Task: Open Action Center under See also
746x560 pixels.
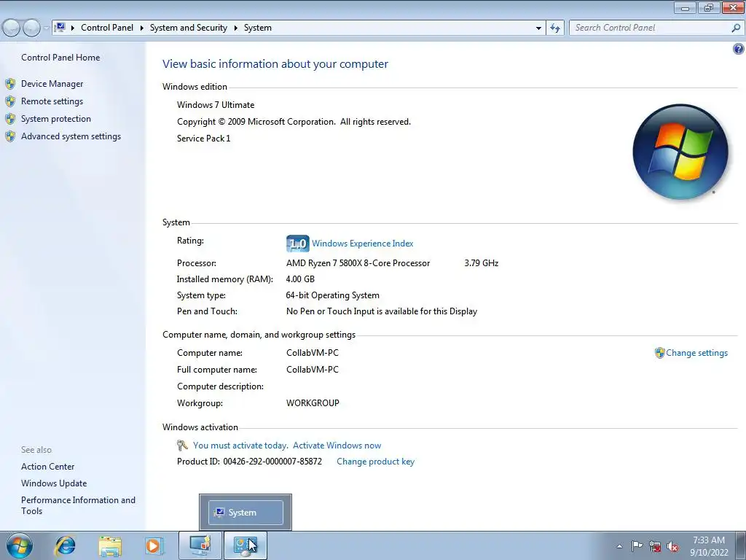Action: (x=47, y=467)
